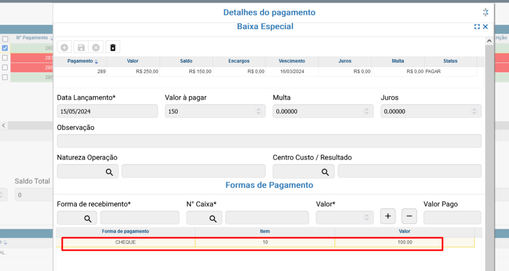
Task: Open the N° Caixa search magnifier
Action: coord(212,218)
